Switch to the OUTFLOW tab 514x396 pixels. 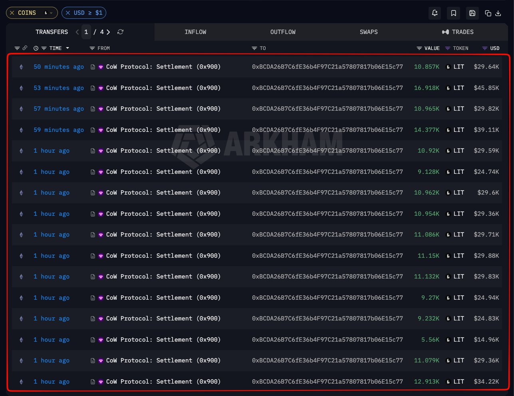tap(283, 32)
